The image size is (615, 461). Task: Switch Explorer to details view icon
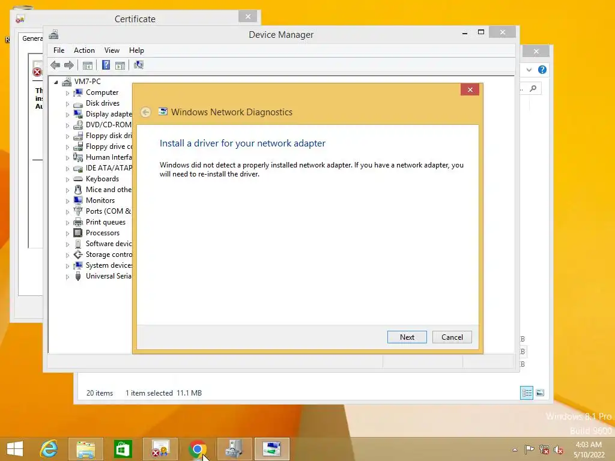[526, 393]
